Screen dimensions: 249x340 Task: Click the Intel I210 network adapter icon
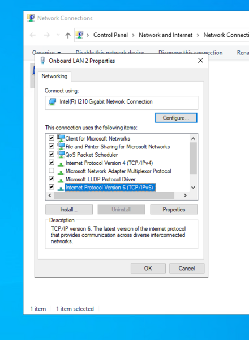pyautogui.click(x=52, y=102)
